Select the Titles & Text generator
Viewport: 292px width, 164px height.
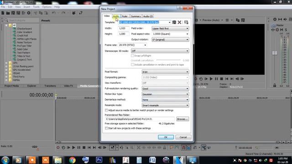pos(23,56)
